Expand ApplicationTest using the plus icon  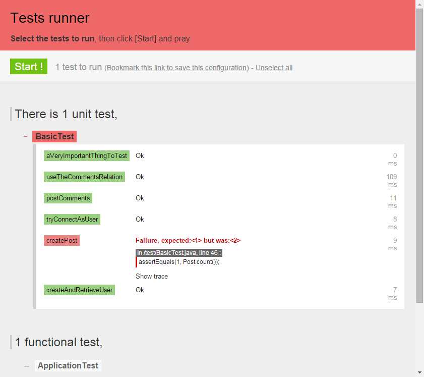coord(26,365)
